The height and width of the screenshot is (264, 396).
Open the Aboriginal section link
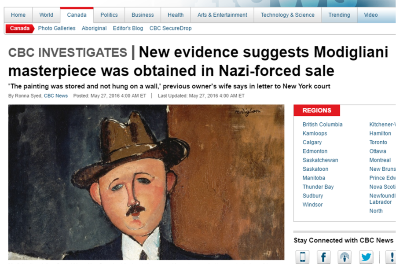pos(94,28)
